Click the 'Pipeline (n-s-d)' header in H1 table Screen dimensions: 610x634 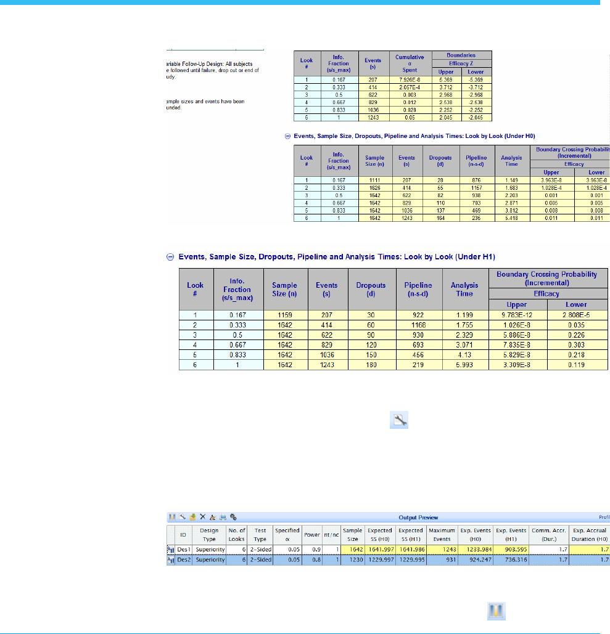[419, 290]
